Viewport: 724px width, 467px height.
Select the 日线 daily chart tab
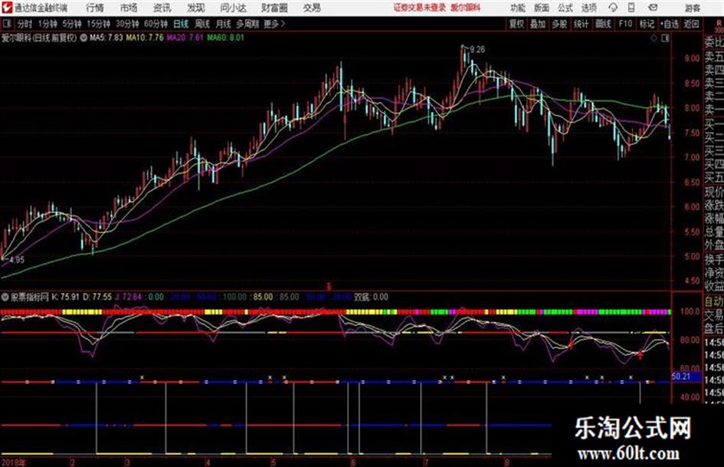(181, 24)
